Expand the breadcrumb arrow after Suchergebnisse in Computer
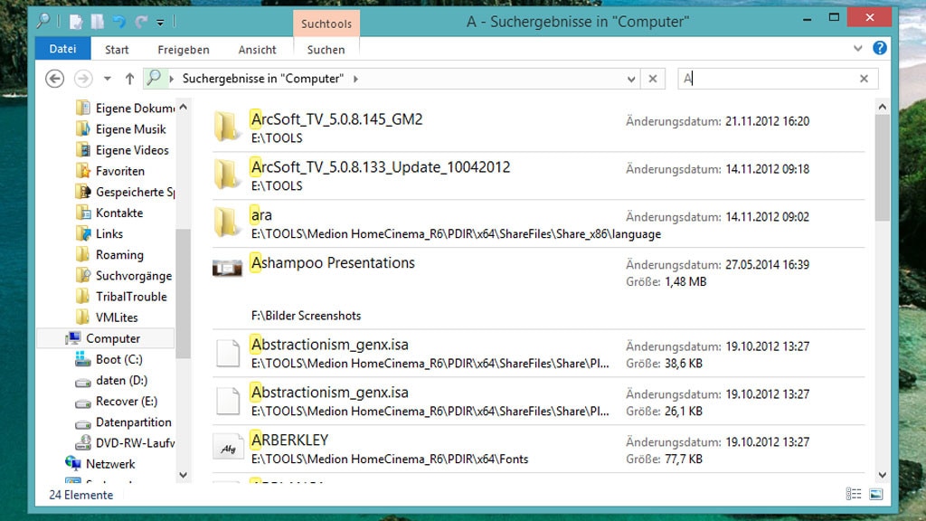 (354, 79)
